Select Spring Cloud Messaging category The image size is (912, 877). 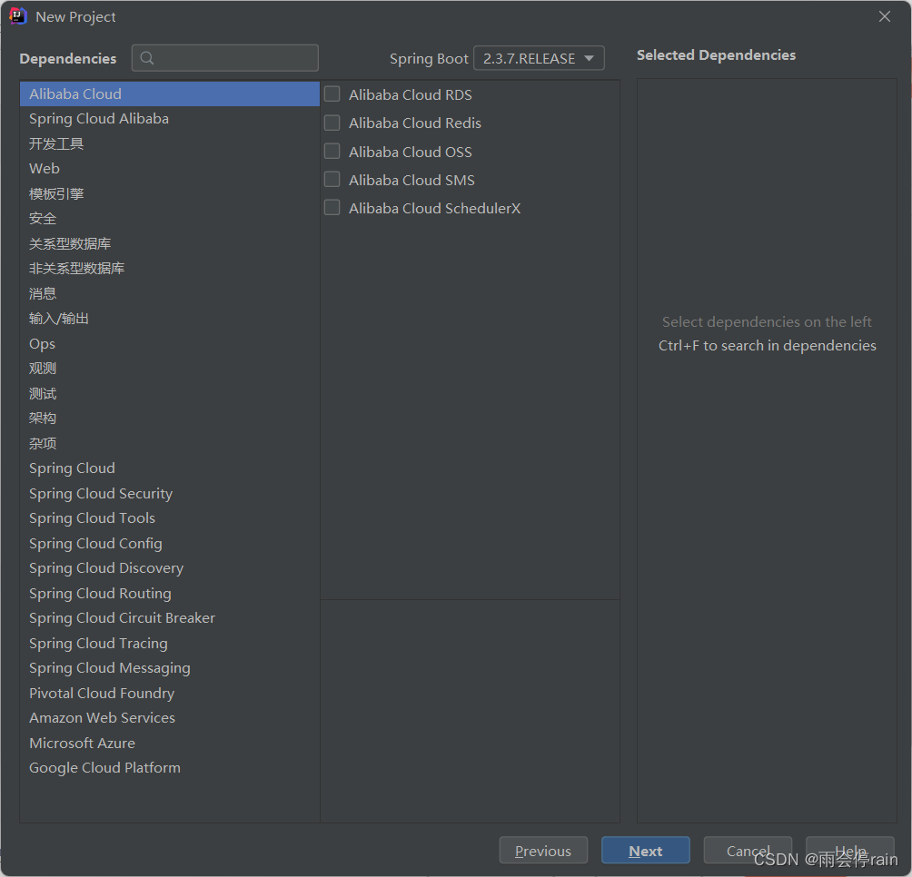169,668
